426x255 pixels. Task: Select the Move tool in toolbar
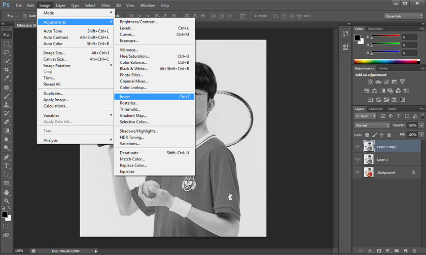pos(6,35)
